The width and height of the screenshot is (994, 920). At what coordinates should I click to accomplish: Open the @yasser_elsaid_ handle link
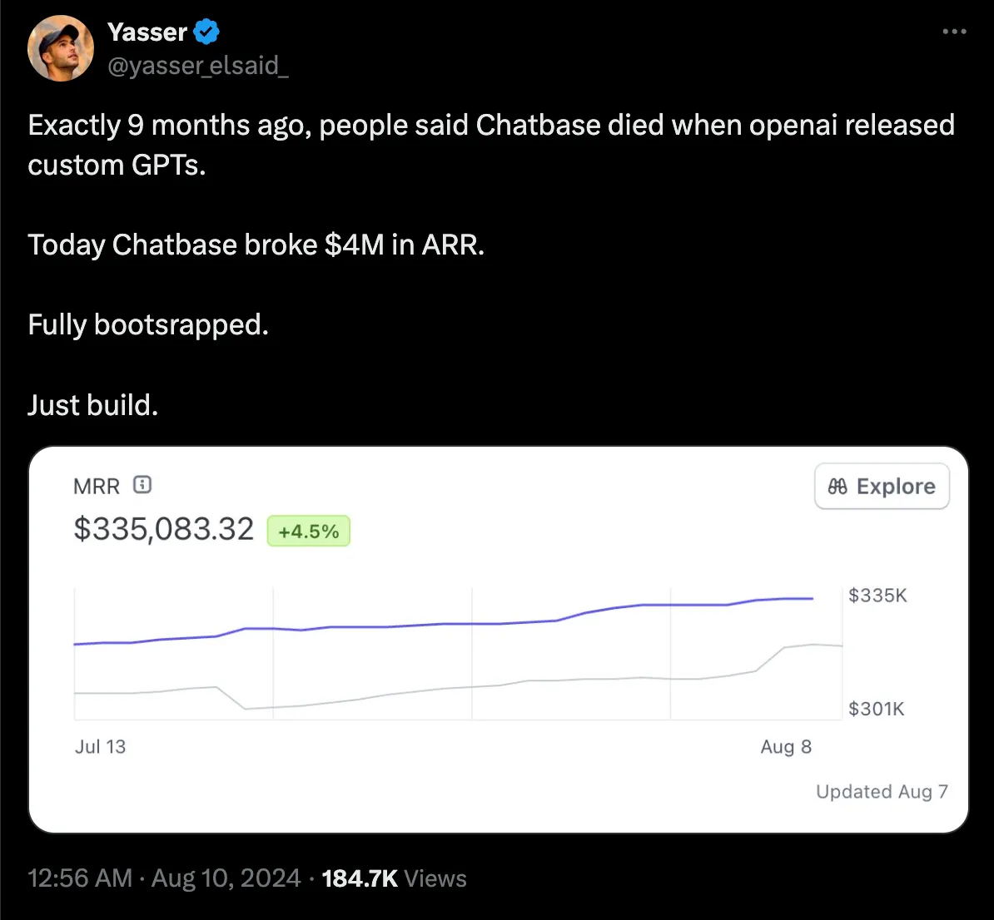pyautogui.click(x=197, y=66)
